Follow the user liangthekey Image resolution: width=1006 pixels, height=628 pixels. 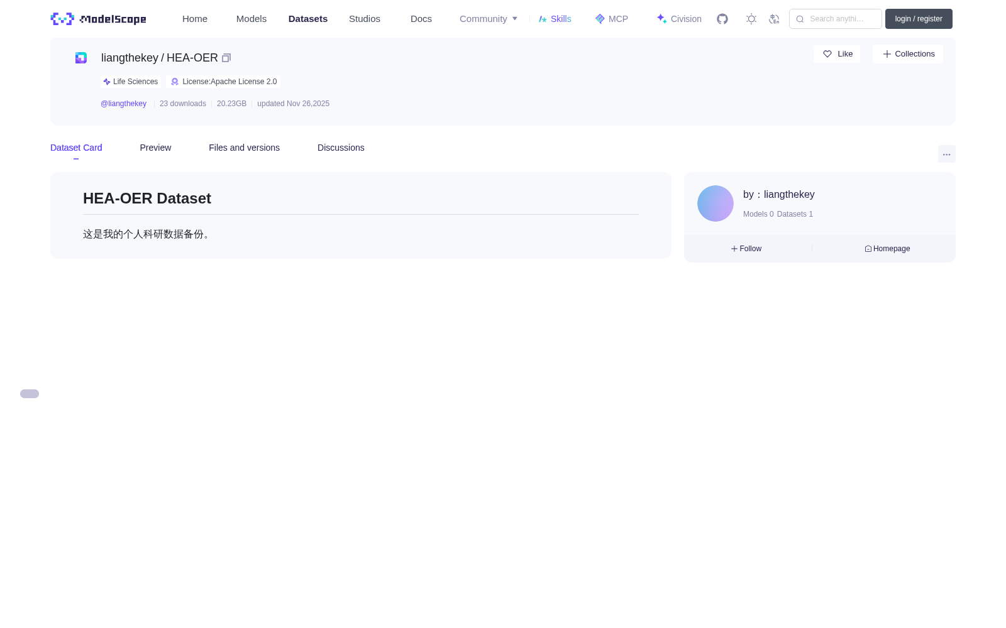click(746, 249)
